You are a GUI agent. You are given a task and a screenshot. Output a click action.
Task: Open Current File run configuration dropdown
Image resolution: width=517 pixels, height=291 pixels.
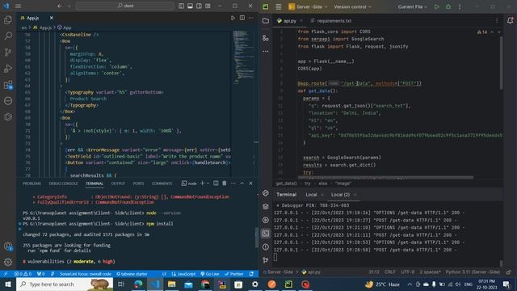coord(412,6)
